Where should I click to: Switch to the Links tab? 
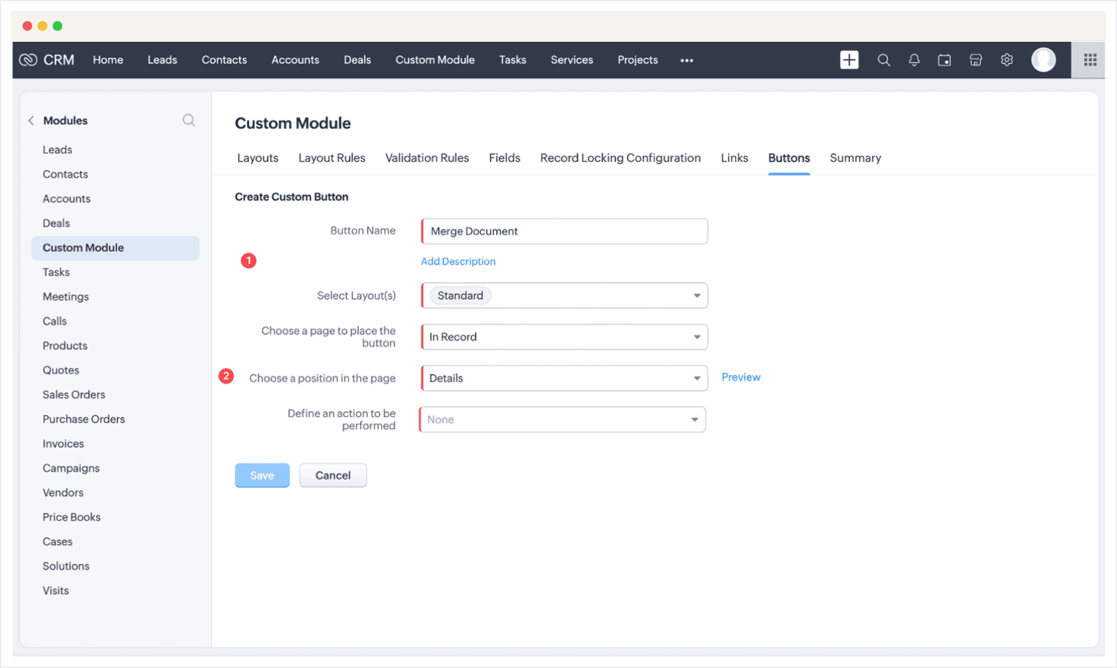(x=734, y=158)
